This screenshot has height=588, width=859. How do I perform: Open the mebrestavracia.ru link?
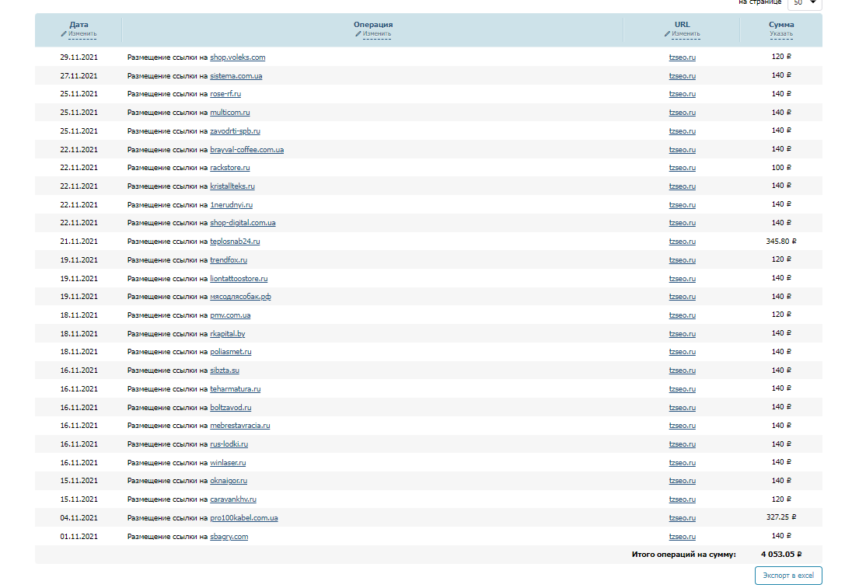pyautogui.click(x=240, y=426)
